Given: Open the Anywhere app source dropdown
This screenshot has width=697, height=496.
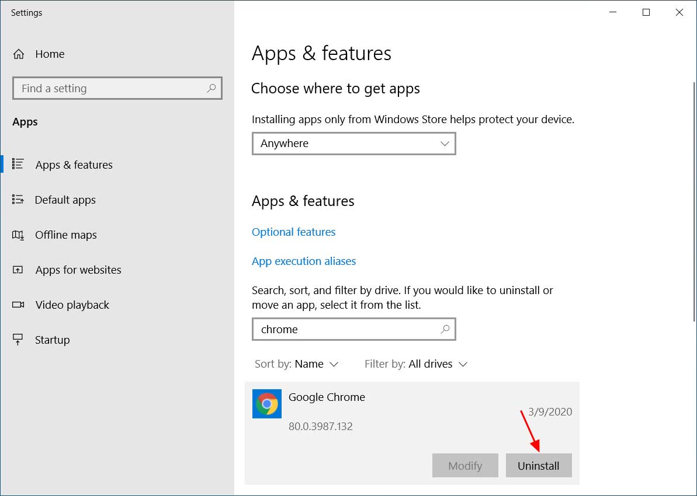Looking at the screenshot, I should [x=354, y=144].
